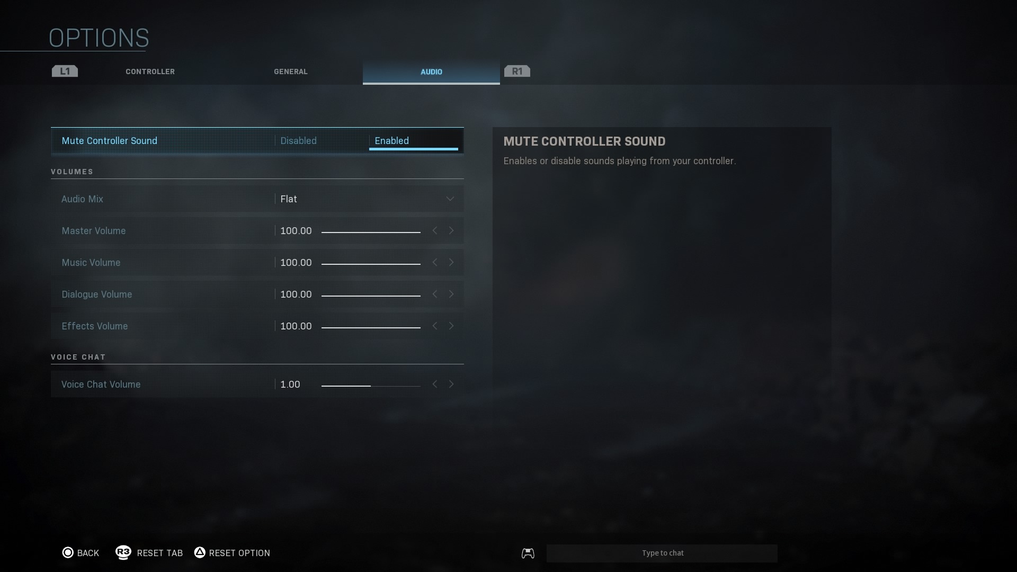Click the back button icon
This screenshot has height=572, width=1017.
68,552
